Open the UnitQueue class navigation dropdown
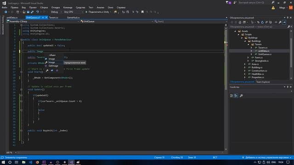Screen dimensions: 294x165 pyautogui.click(x=117, y=22)
